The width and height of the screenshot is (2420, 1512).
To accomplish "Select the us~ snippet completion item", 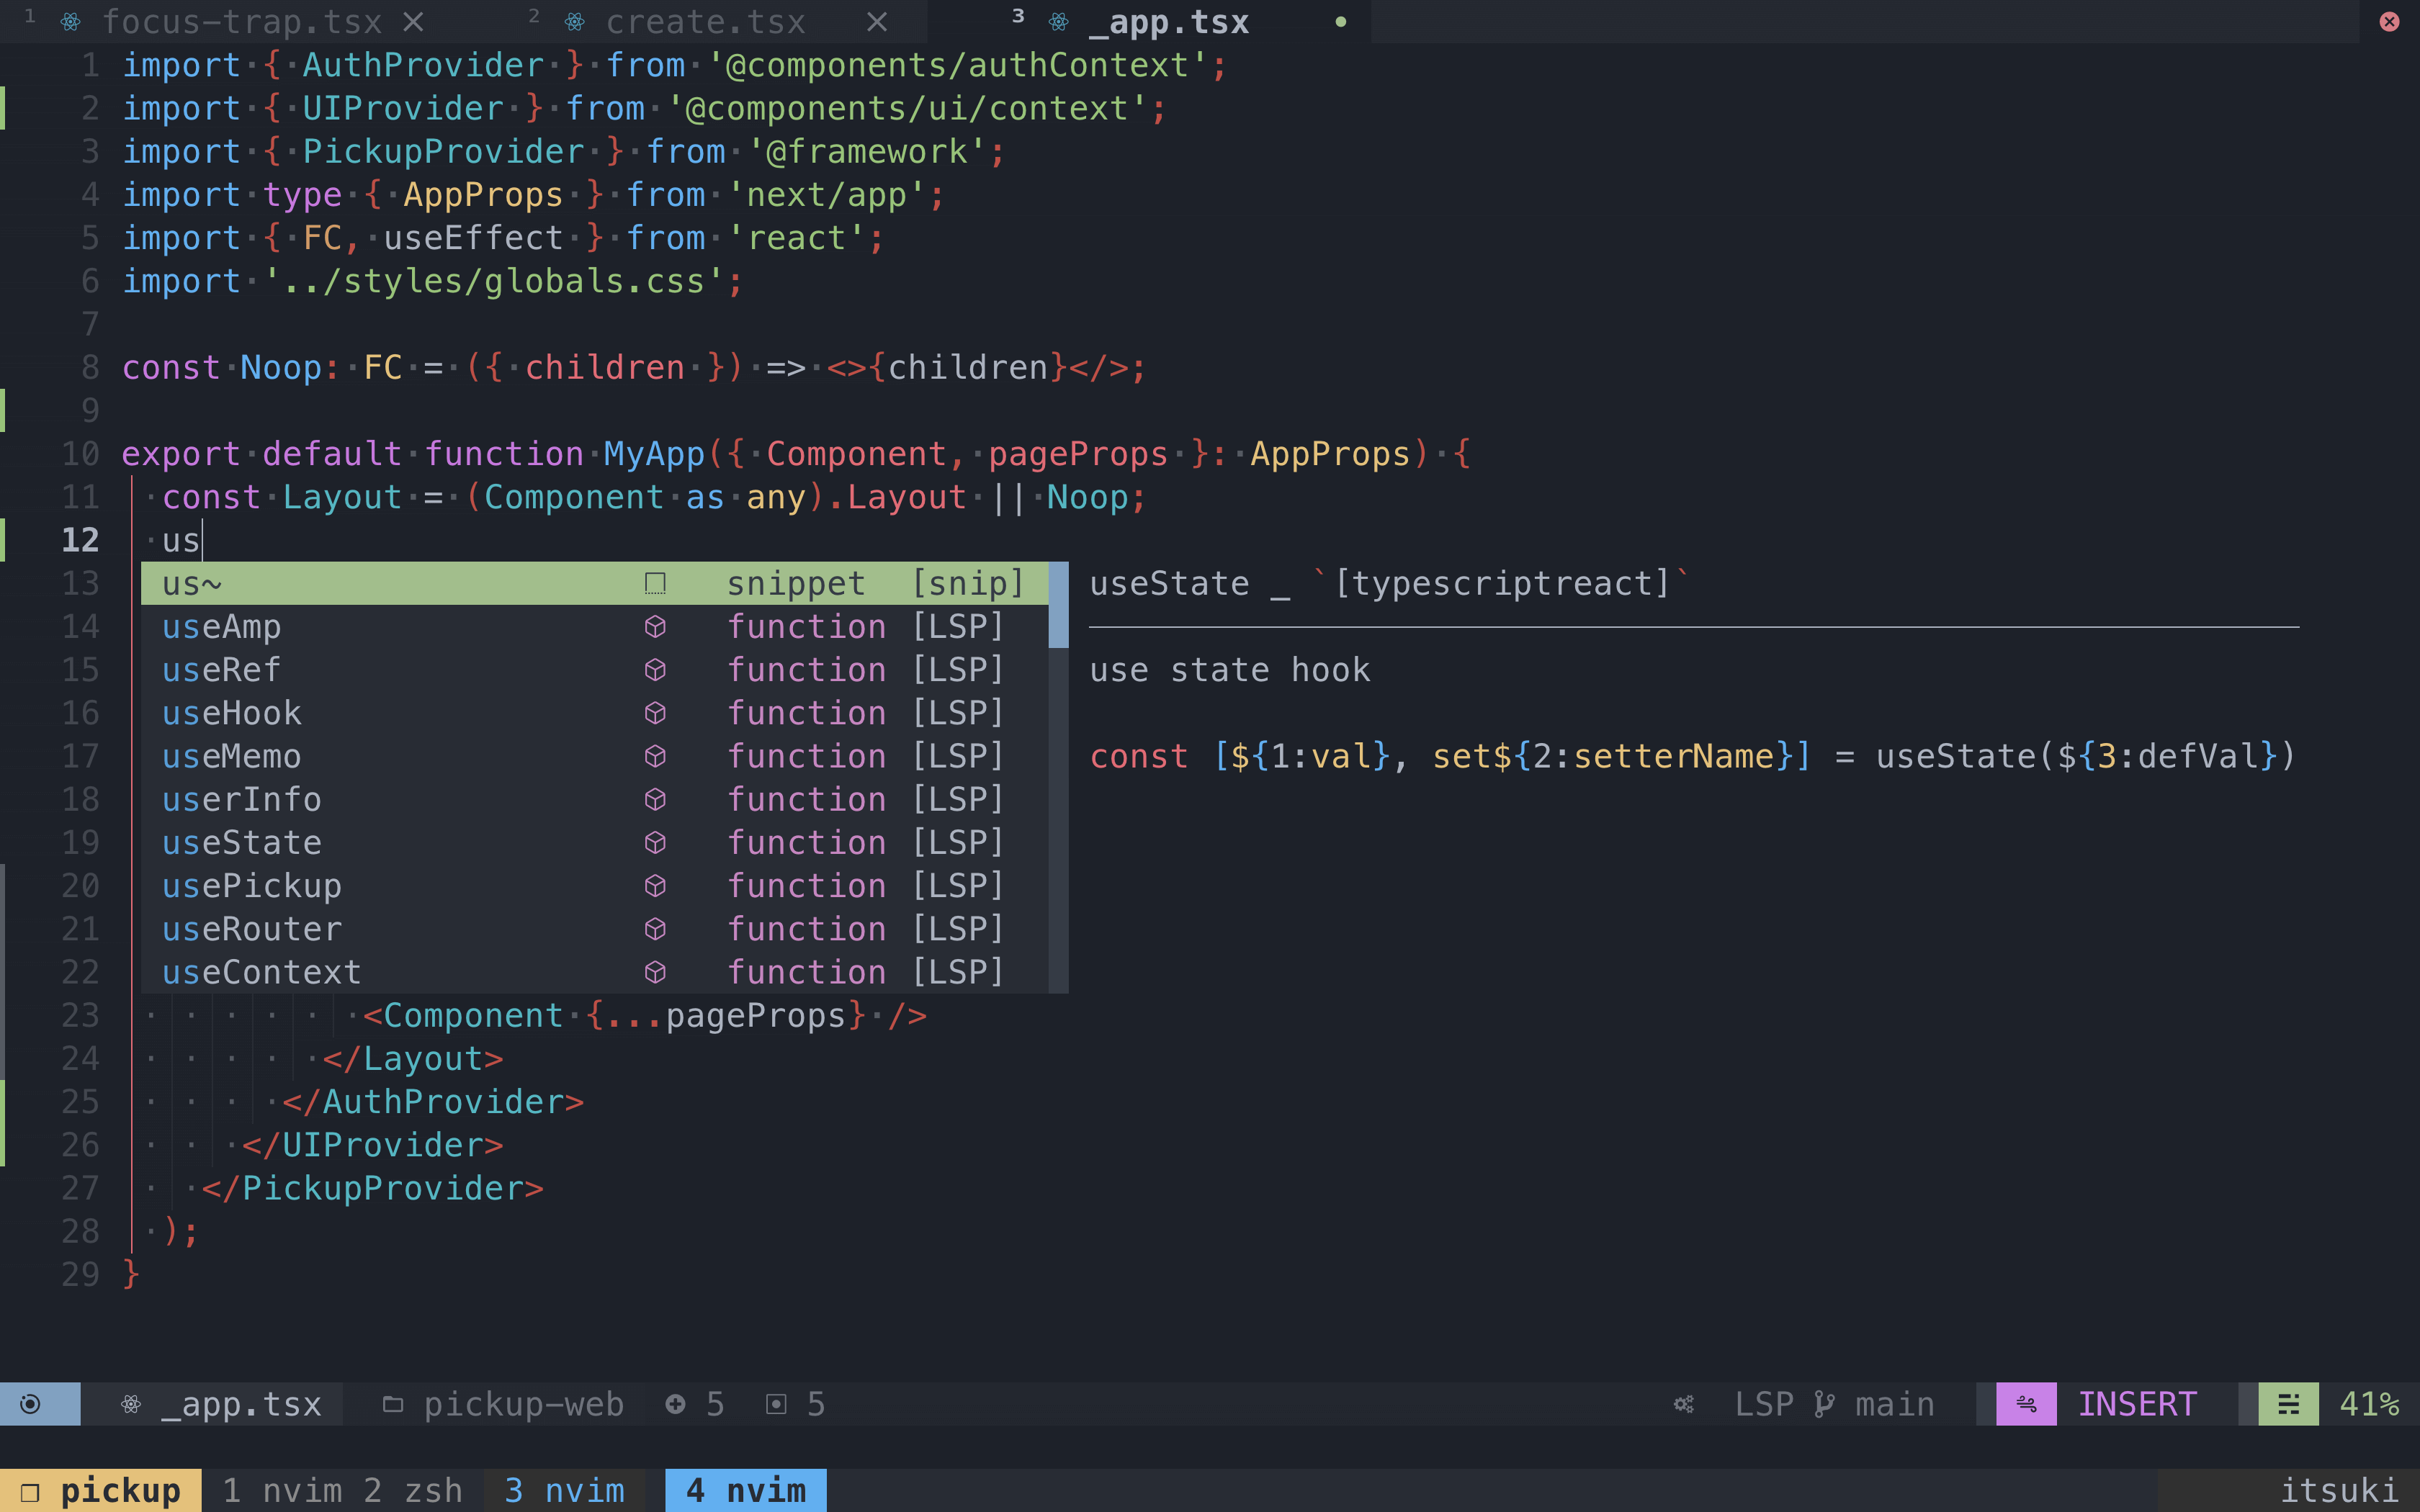I will 595,583.
